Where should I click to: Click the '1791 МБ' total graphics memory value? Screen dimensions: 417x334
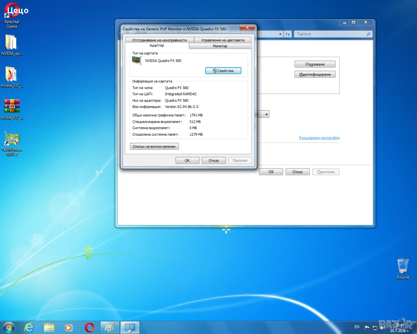[196, 115]
